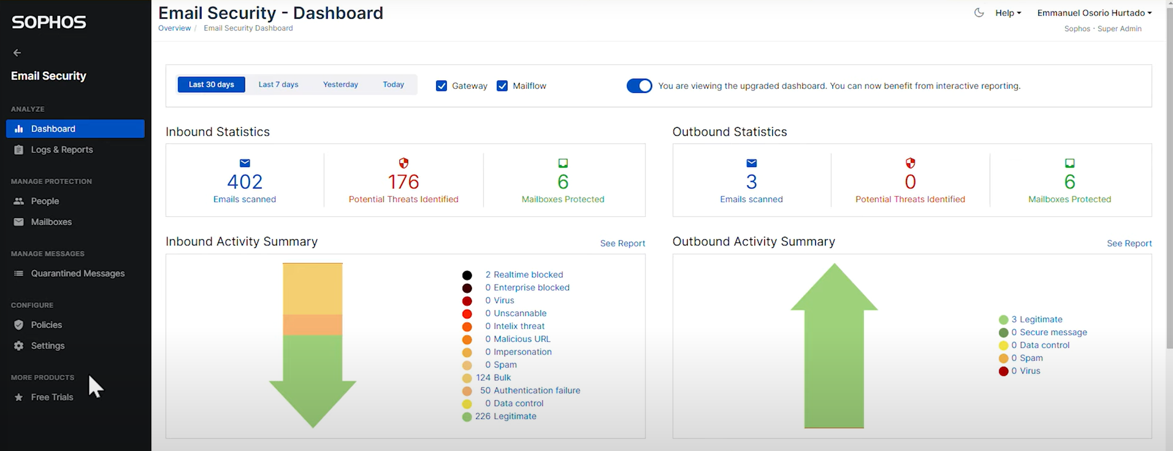Toggle dark mode moon icon
Screen dimensions: 1173x451
coord(979,12)
